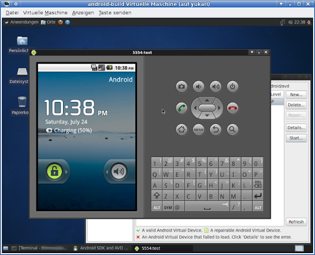Click the blue help icon in panel
This screenshot has width=315, height=255.
[67, 22]
